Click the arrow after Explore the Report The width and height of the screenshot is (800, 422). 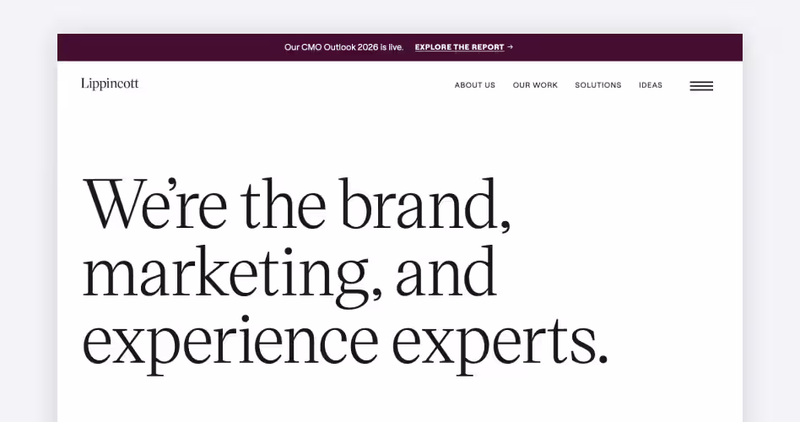click(x=510, y=47)
